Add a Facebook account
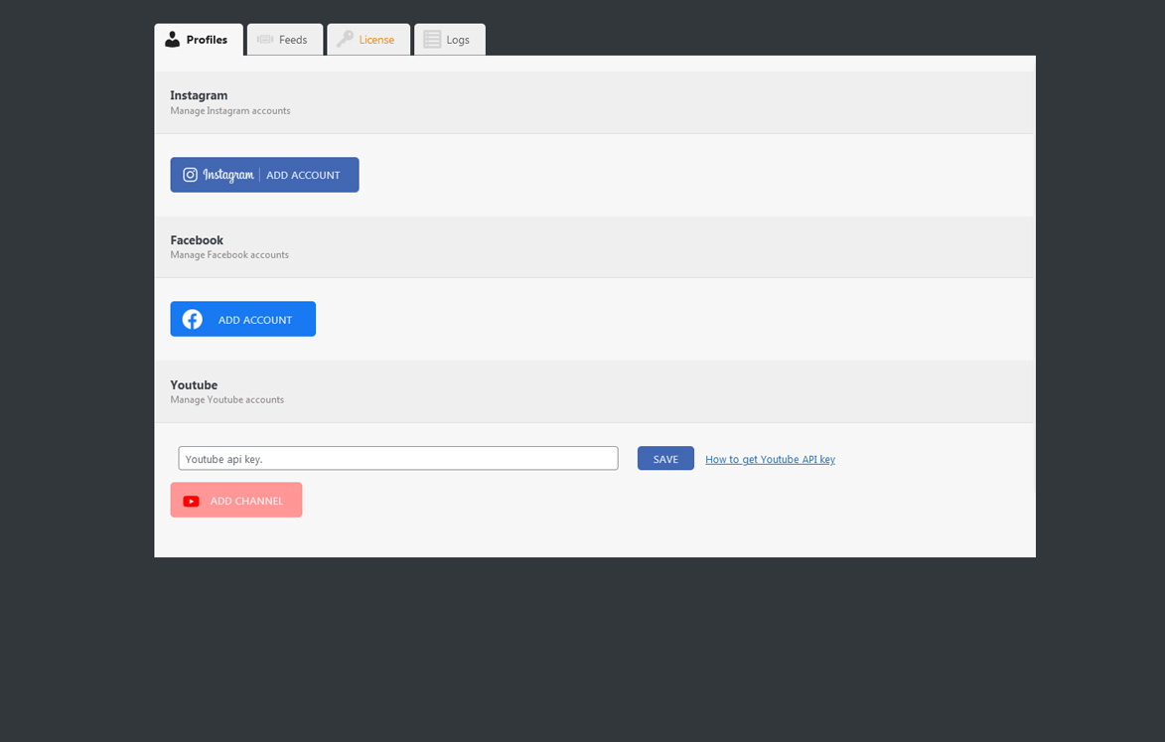The height and width of the screenshot is (742, 1165). [x=243, y=319]
